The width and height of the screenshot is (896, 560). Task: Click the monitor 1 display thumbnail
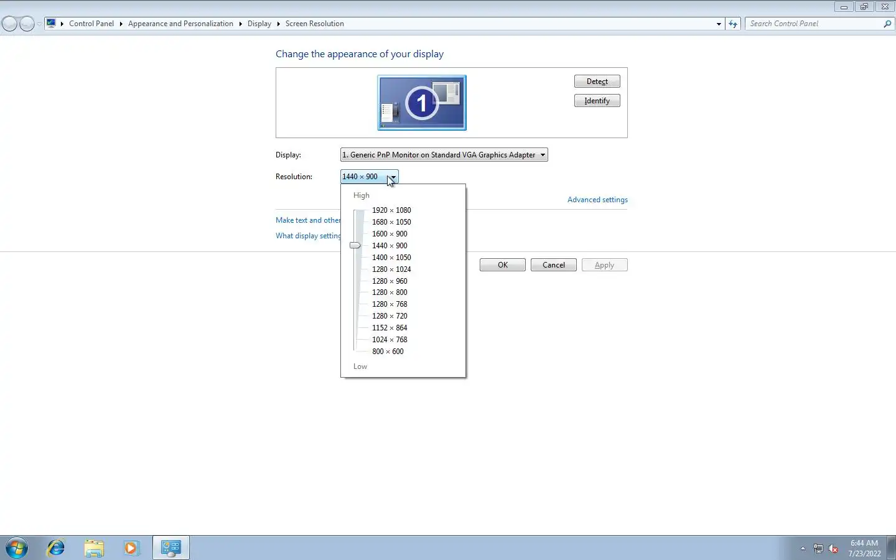[x=422, y=103]
